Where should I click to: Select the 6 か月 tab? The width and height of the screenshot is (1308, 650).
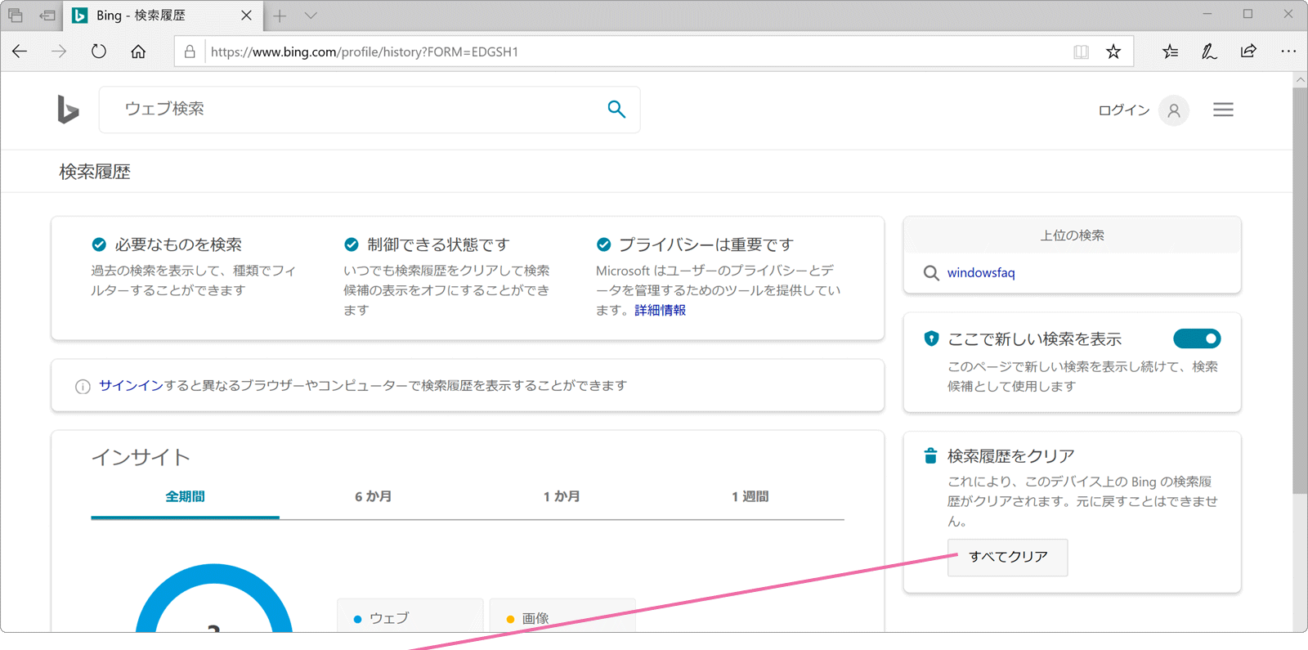tap(374, 496)
